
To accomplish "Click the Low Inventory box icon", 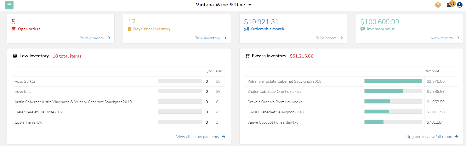I will [x=15, y=56].
